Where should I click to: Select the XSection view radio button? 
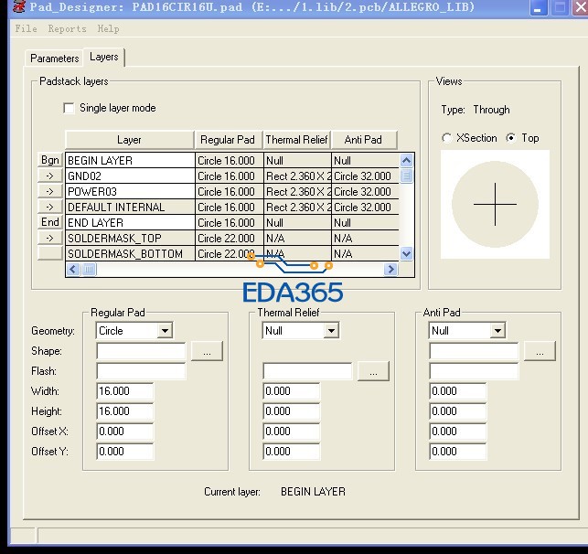click(446, 138)
